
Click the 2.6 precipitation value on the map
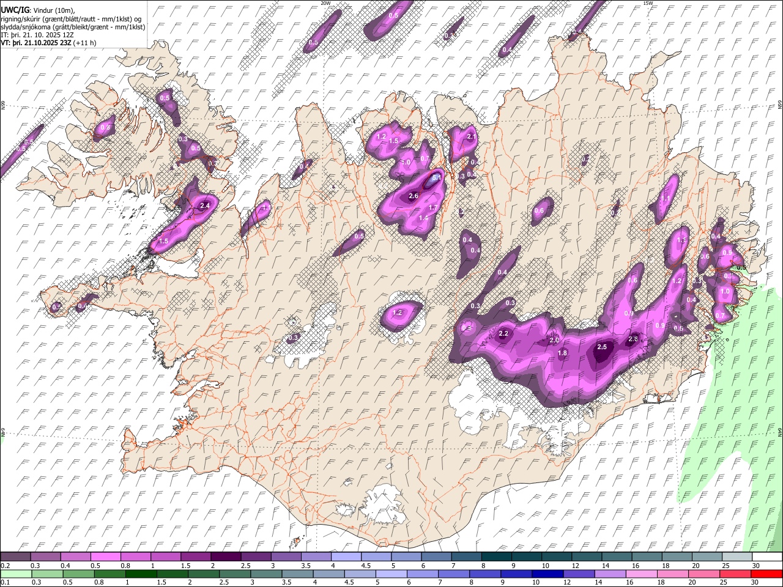point(414,196)
